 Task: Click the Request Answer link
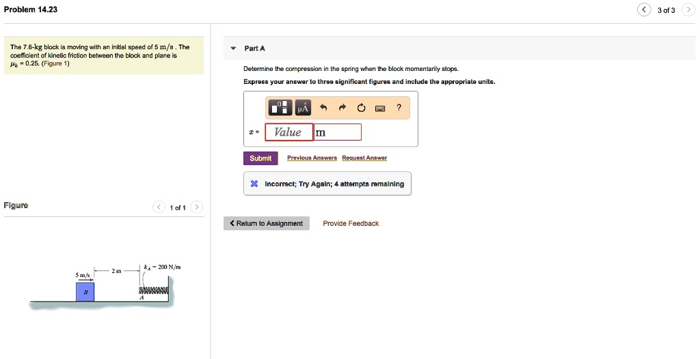tap(364, 158)
